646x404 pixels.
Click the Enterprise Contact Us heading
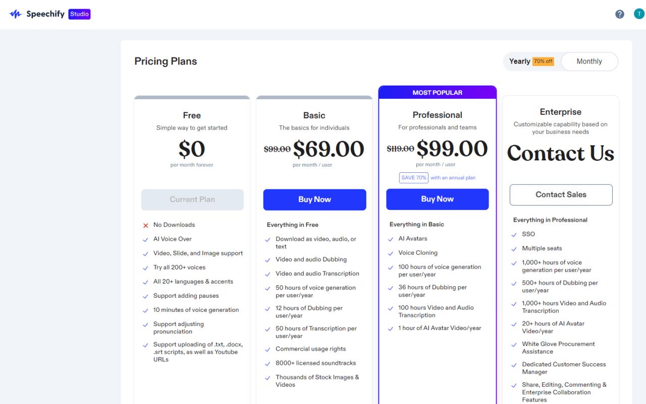[560, 153]
